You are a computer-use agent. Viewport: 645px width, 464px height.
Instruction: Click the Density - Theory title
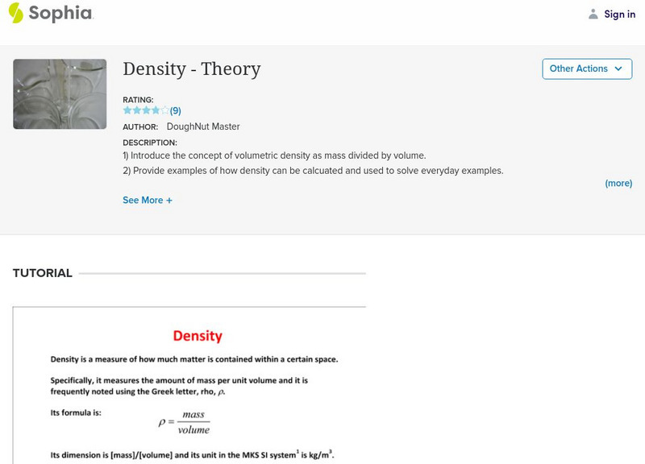click(192, 69)
